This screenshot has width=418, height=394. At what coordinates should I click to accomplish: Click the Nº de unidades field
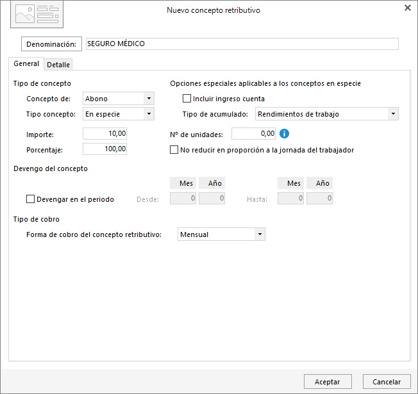(x=253, y=133)
